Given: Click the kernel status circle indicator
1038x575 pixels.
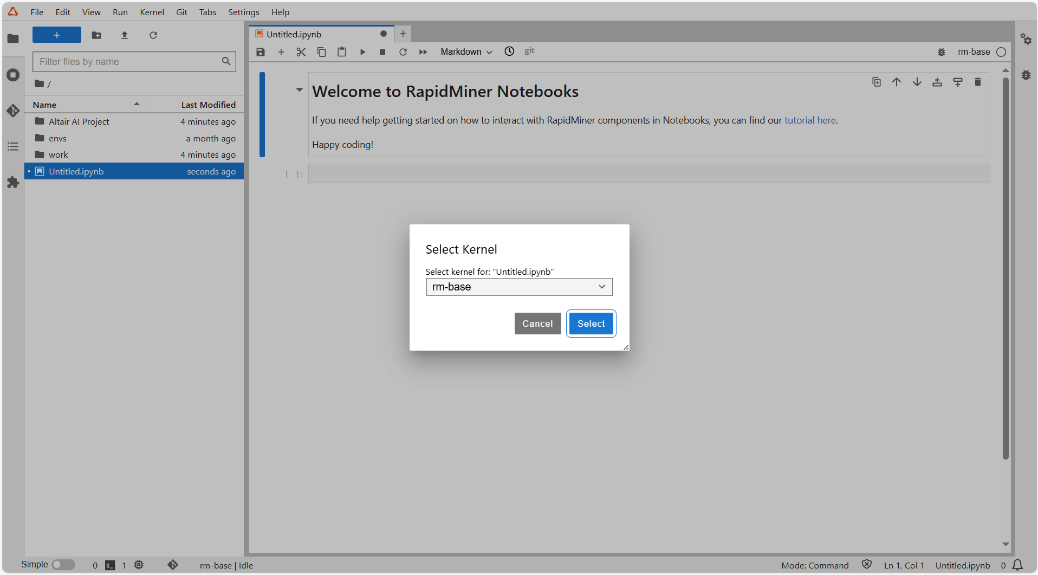Looking at the screenshot, I should [x=1001, y=52].
